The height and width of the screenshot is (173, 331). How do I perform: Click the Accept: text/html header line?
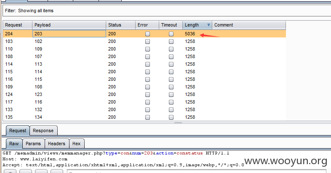pos(123,165)
